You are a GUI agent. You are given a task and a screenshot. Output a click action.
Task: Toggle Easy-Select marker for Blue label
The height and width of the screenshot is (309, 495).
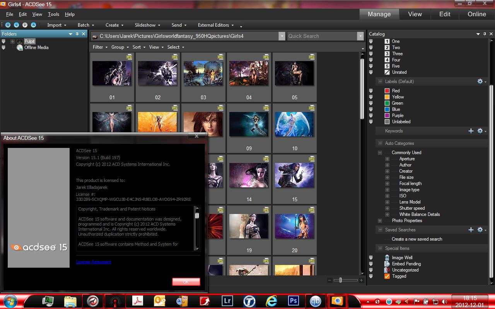[371, 109]
